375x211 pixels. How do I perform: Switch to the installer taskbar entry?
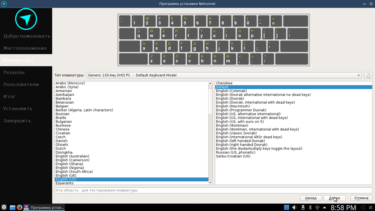pyautogui.click(x=44, y=207)
